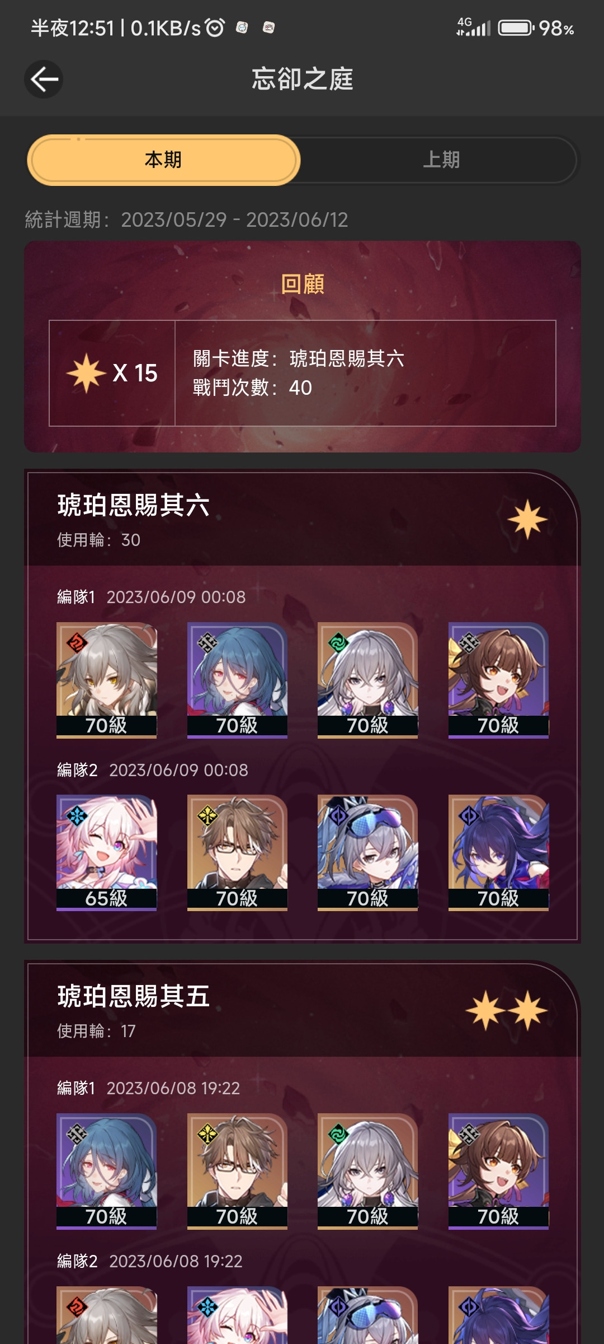Tap the back arrow icon

pos(44,79)
